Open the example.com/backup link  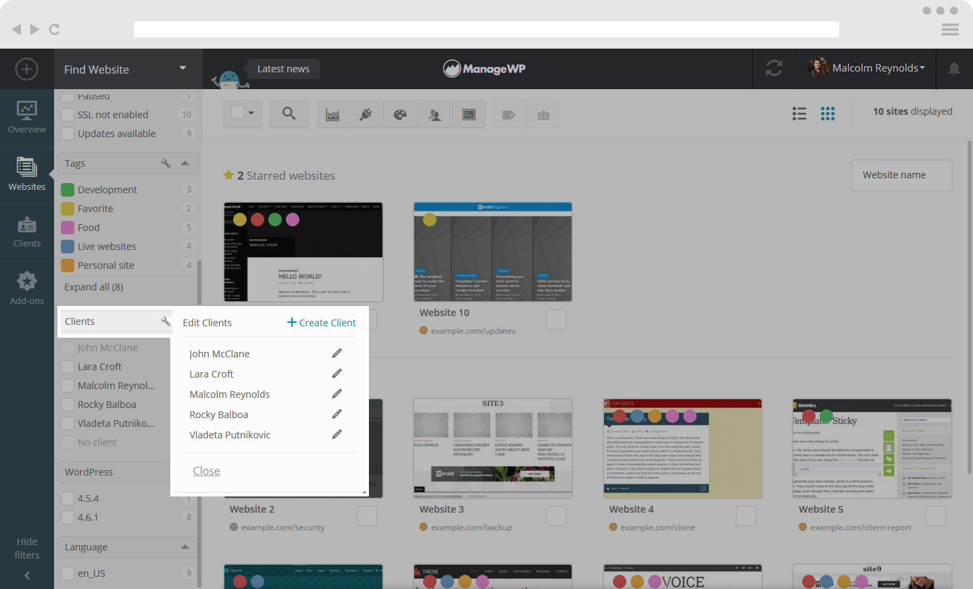(x=472, y=528)
